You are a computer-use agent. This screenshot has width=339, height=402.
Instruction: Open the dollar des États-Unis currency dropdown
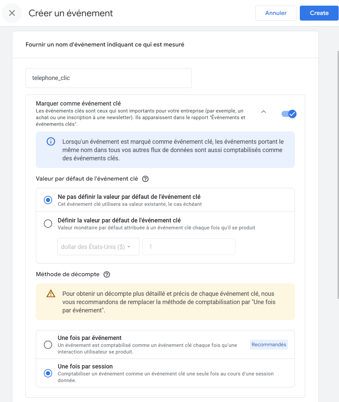click(98, 247)
